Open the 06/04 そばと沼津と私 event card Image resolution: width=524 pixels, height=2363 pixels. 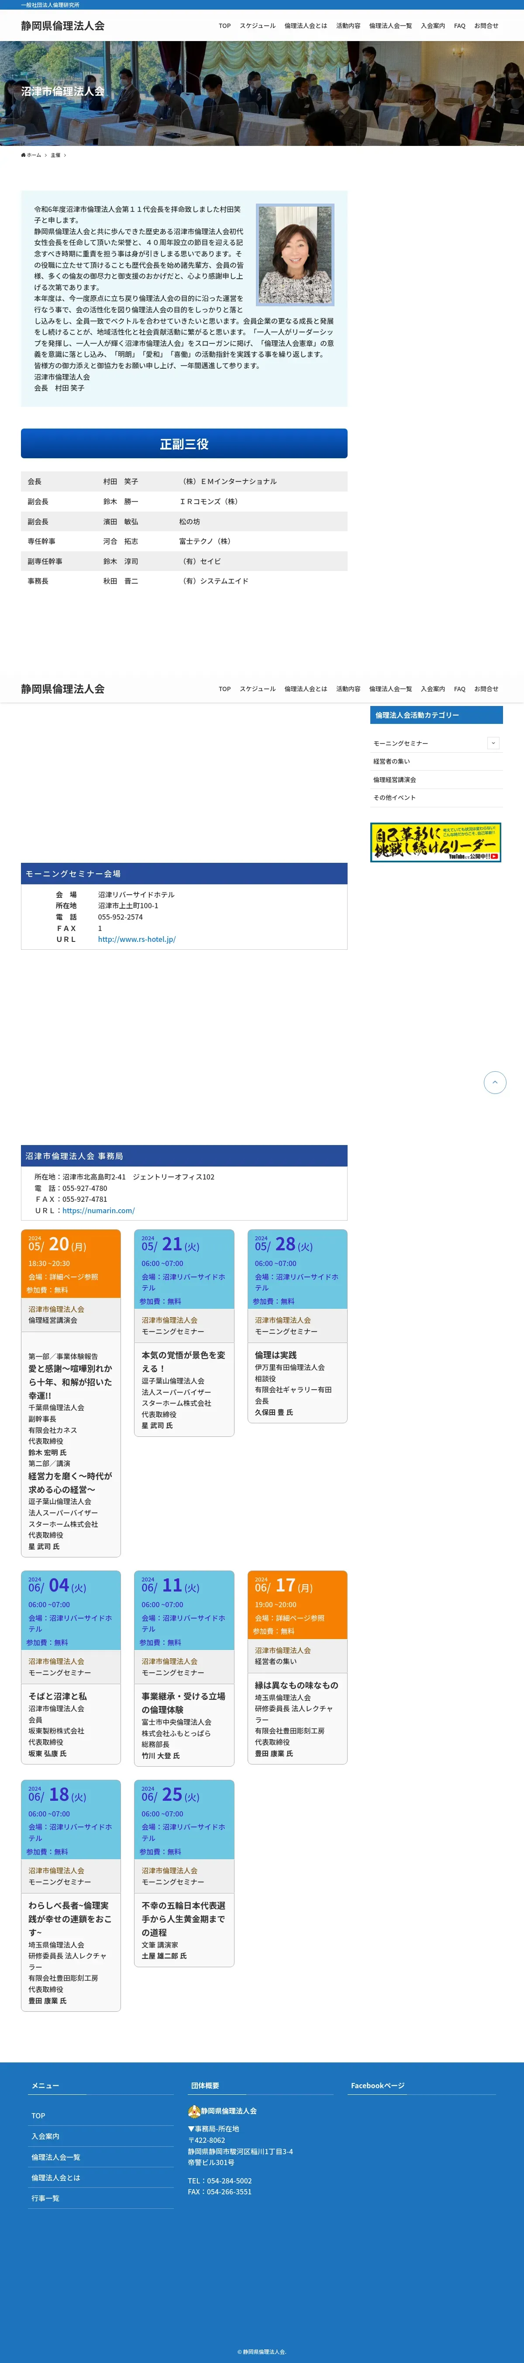[x=71, y=1668]
